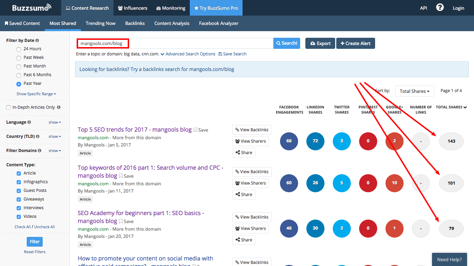Click info icon next to Filter Domains

tap(40, 151)
